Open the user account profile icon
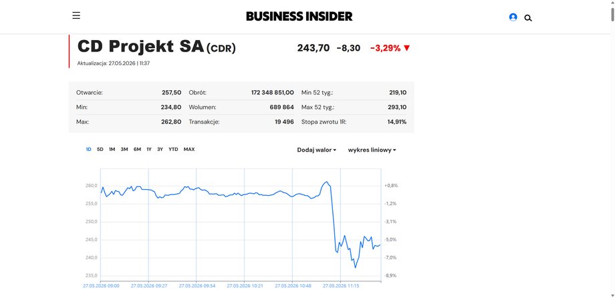The height and width of the screenshot is (298, 615). pos(513,17)
